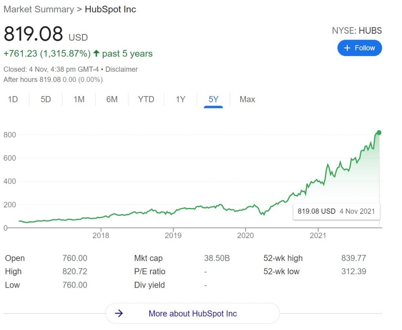Click the 2018 axis label

101,235
